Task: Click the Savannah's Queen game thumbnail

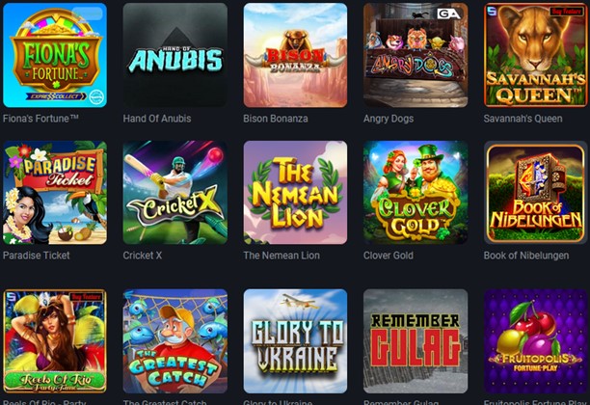Action: click(536, 55)
